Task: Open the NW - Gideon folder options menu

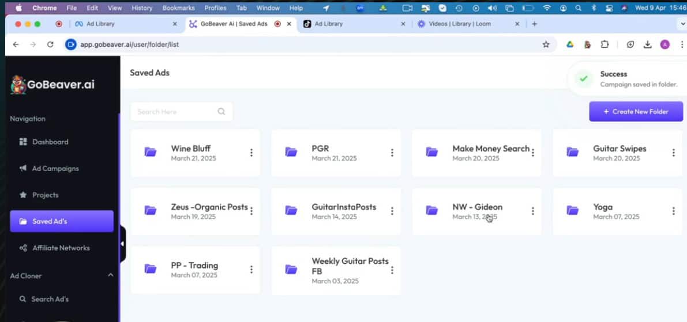Action: pos(533,211)
